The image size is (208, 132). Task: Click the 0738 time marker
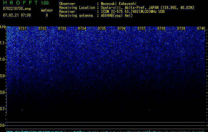click(161, 28)
